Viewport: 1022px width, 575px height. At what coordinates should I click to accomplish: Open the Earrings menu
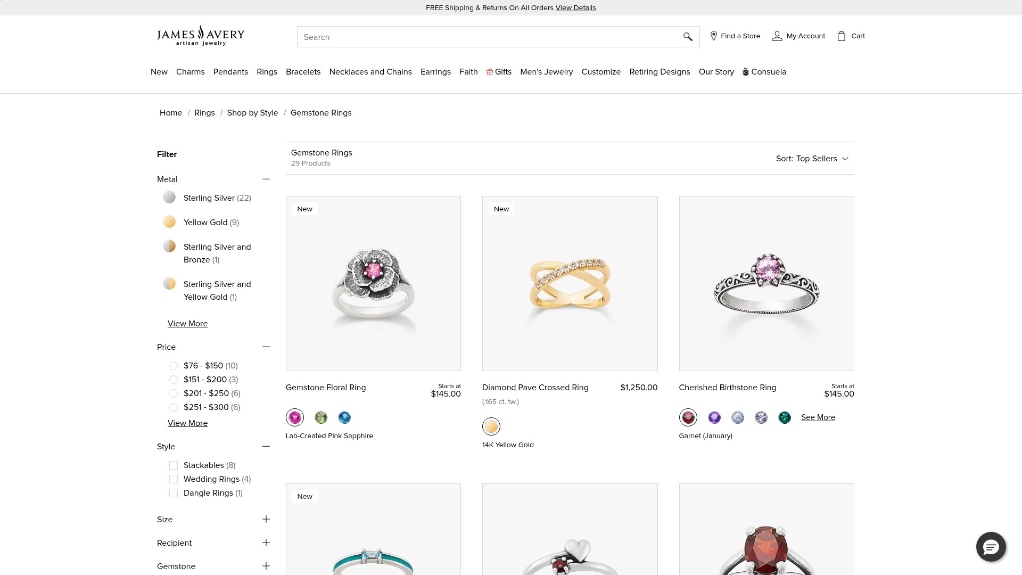point(435,72)
